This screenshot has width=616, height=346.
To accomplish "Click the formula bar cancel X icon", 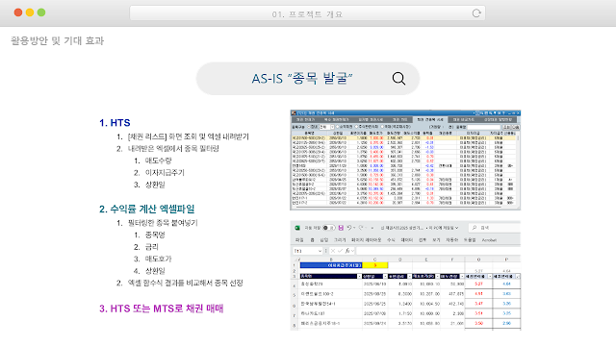I will (333, 251).
